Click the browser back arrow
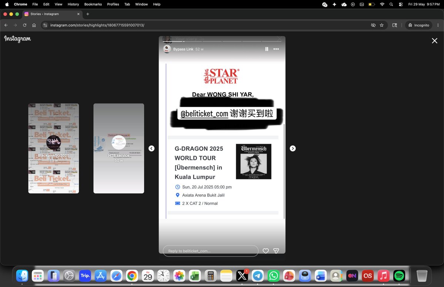 tap(6, 25)
